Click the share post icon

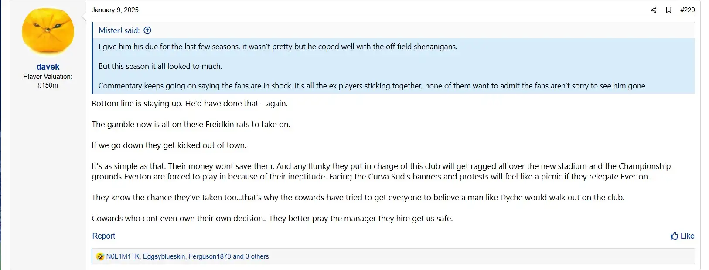[653, 10]
